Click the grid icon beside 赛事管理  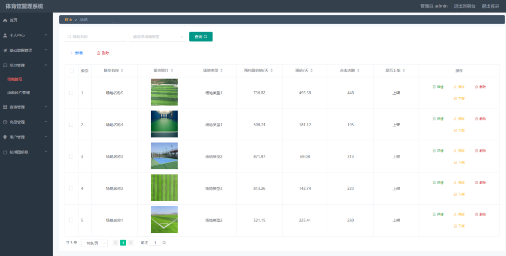[x=5, y=107]
